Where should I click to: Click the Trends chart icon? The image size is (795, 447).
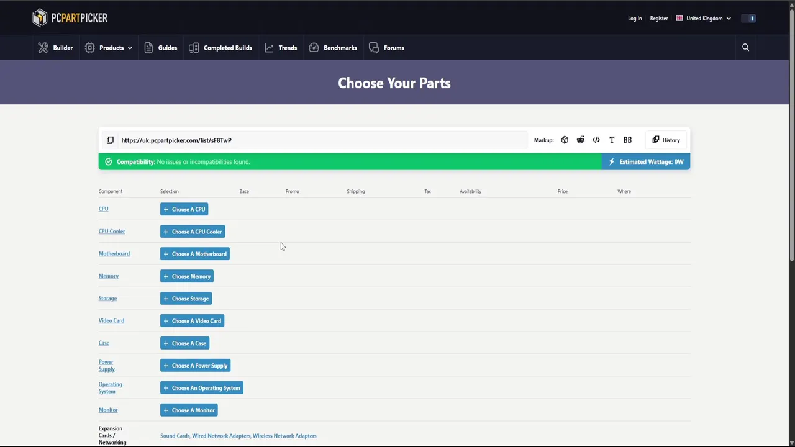(269, 48)
